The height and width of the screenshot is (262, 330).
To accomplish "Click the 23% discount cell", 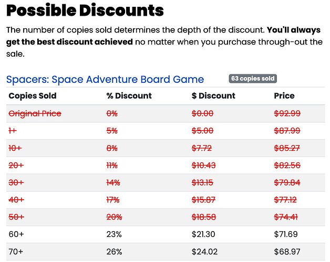I will 114,234.
